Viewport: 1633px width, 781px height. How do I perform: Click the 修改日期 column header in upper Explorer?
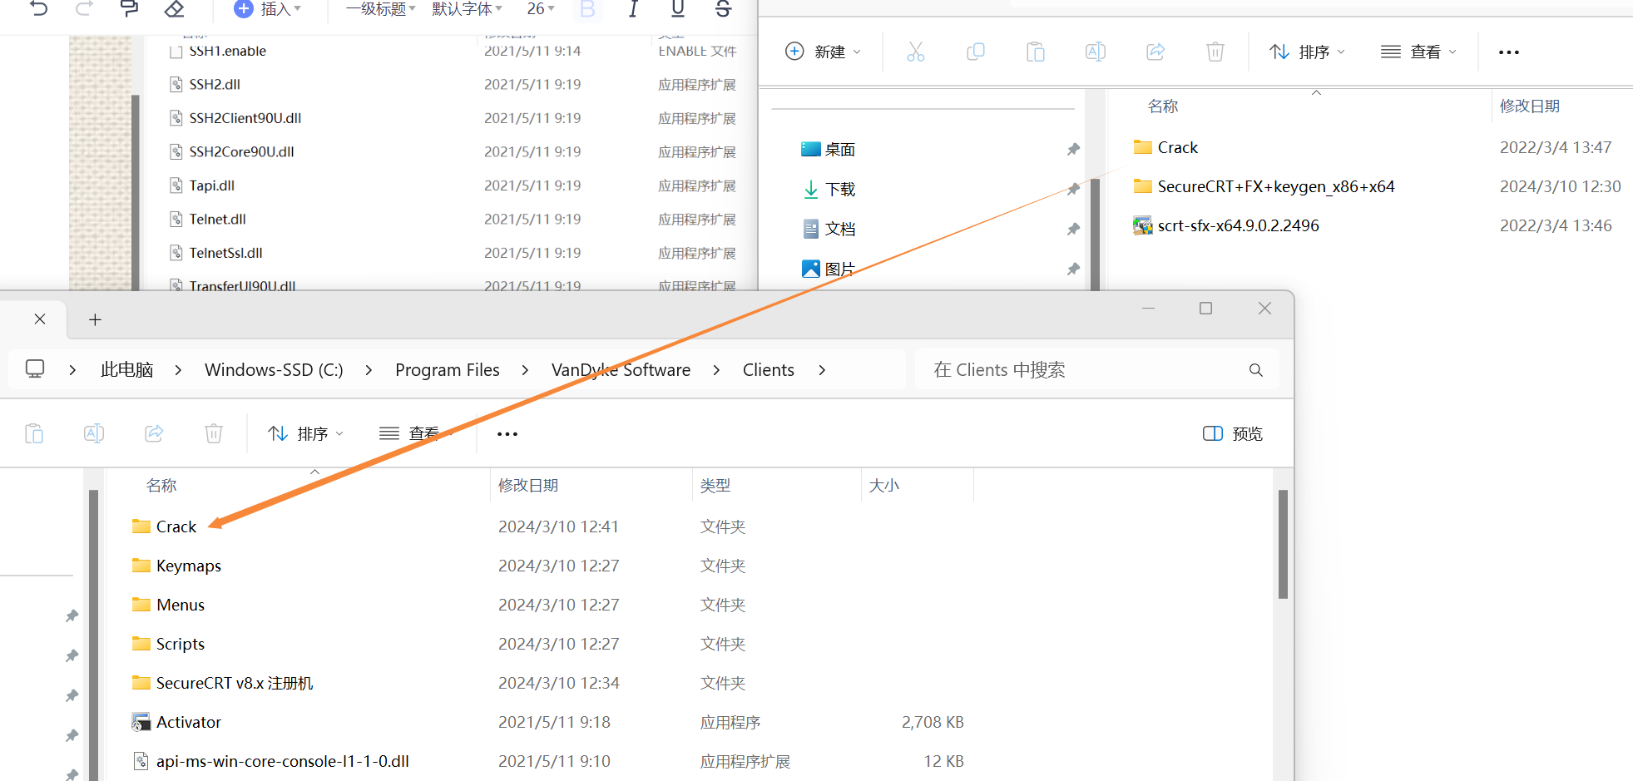[1530, 106]
